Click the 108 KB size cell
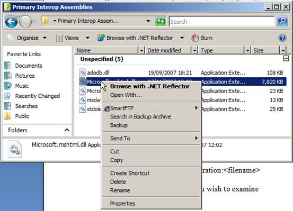This screenshot has height=211, width=293. coord(275,72)
